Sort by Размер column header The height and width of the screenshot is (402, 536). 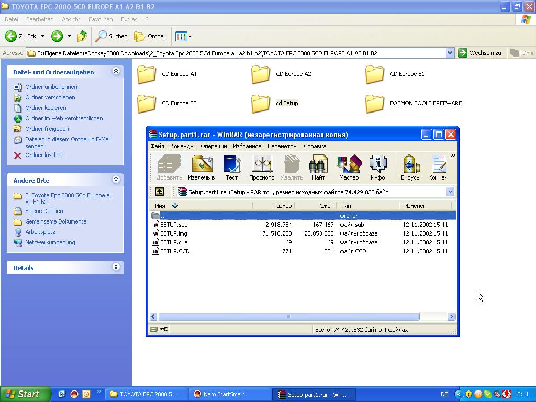(x=273, y=205)
